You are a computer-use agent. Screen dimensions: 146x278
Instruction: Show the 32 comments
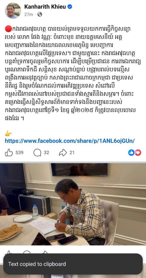[x=46, y=153]
